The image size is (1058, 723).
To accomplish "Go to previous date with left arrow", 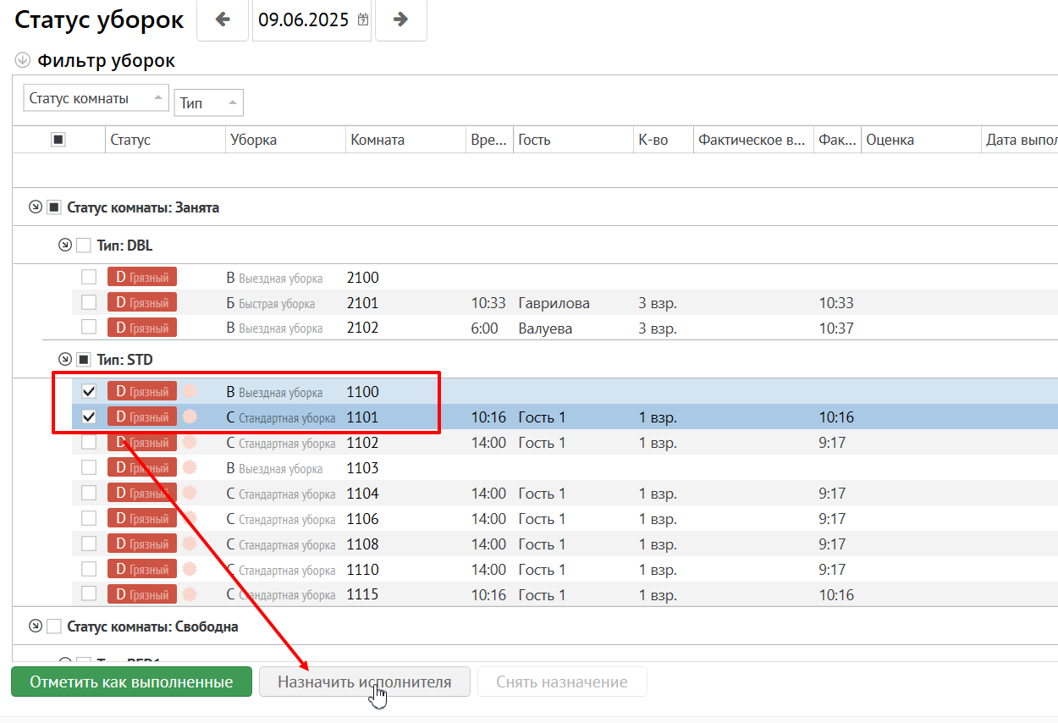I will (x=223, y=20).
